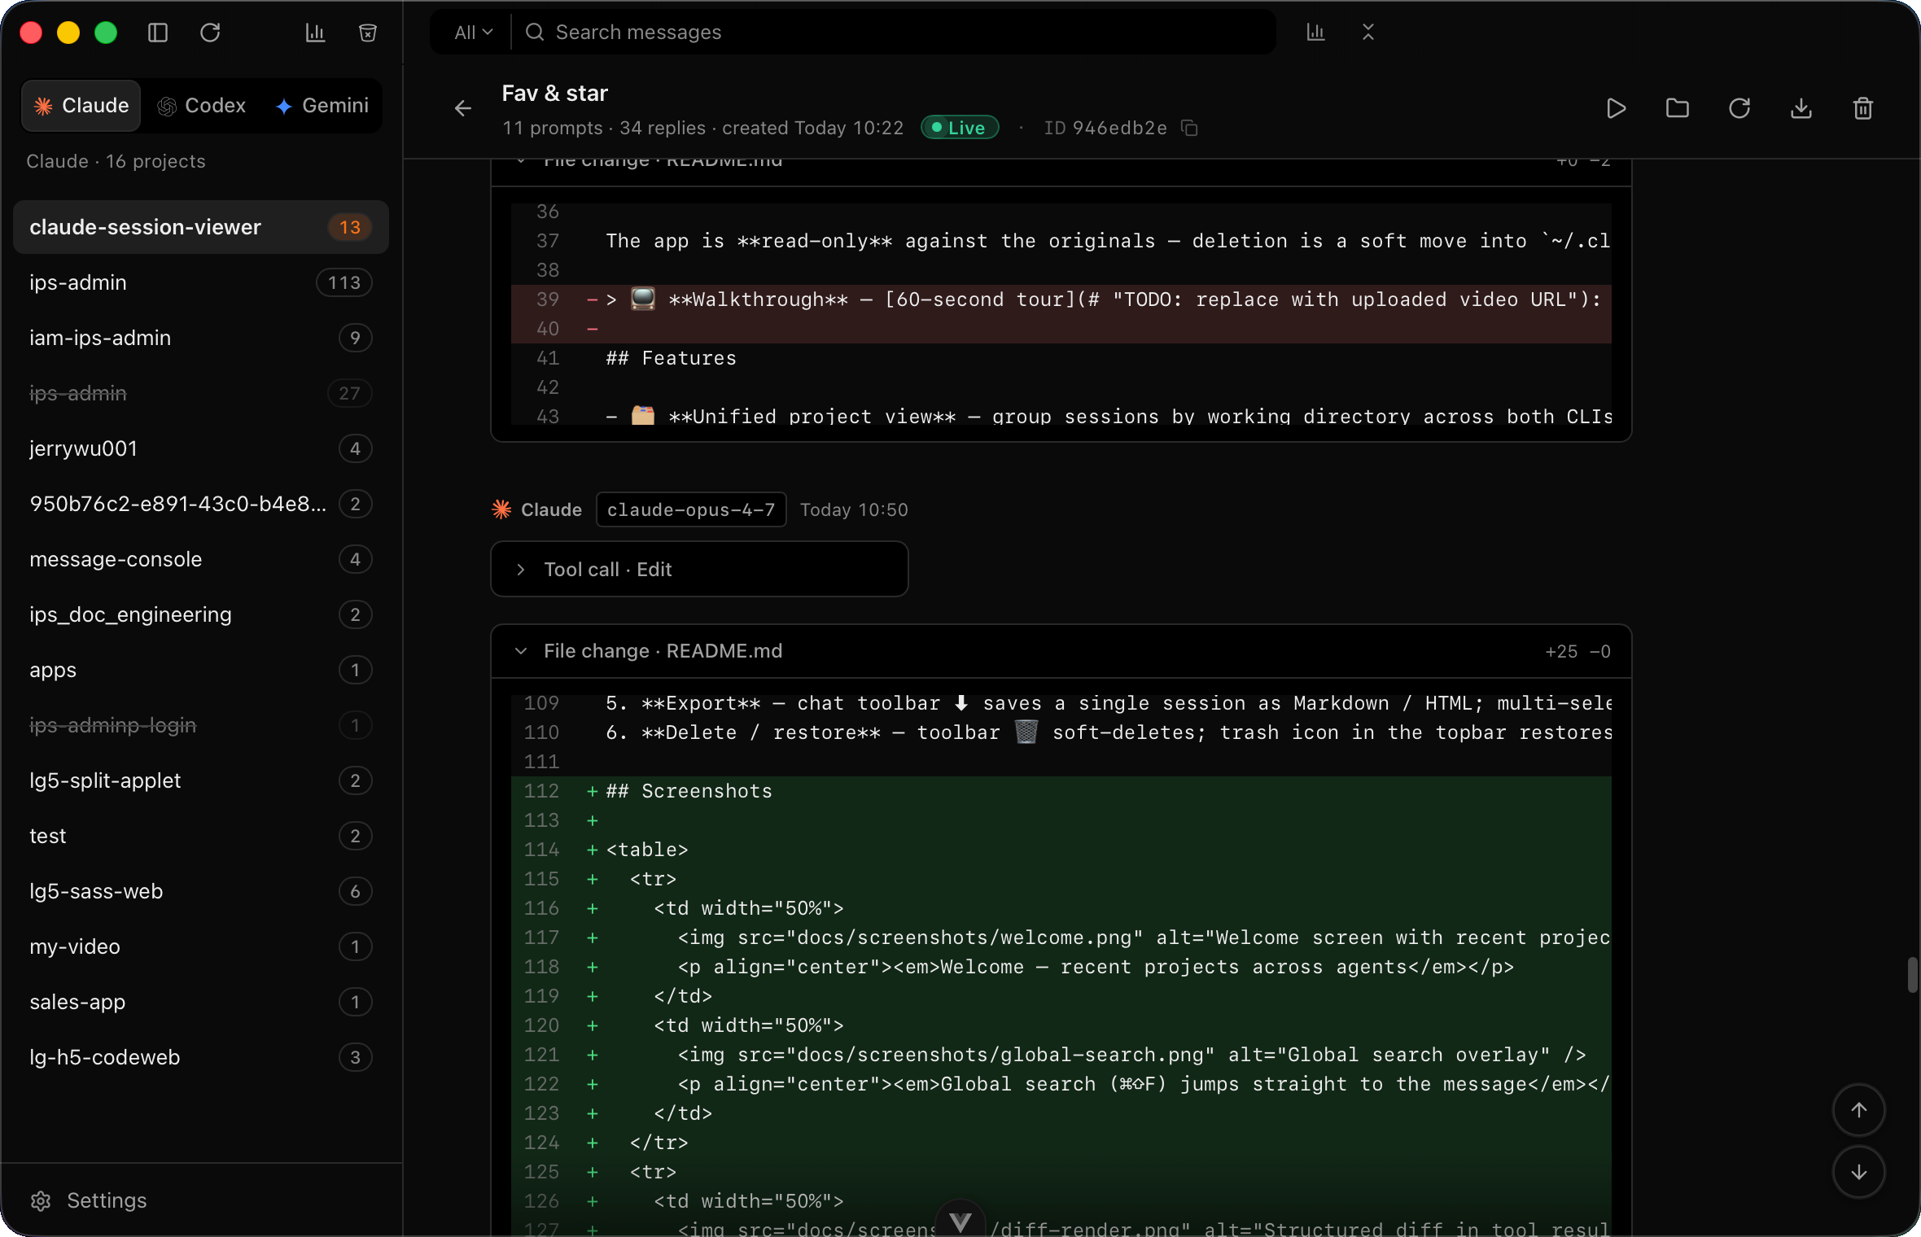The image size is (1921, 1237).
Task: Select the jerrywu001 project
Action: click(201, 448)
